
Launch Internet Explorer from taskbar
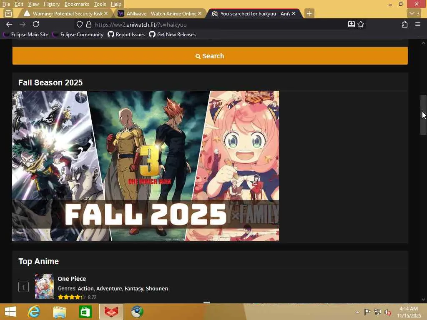34,312
